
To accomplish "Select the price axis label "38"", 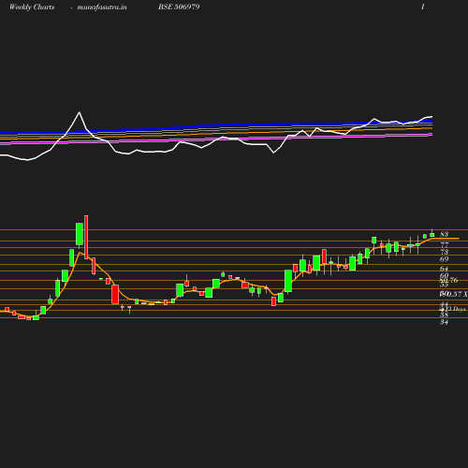I will tap(445, 314).
